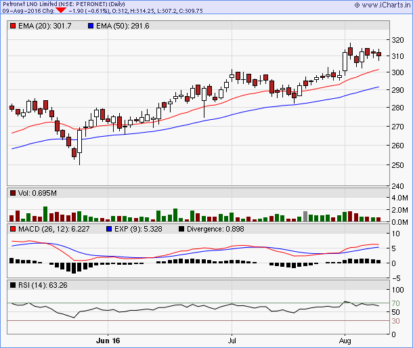Click the 240 price axis label
413x348 pixels.
(397, 186)
